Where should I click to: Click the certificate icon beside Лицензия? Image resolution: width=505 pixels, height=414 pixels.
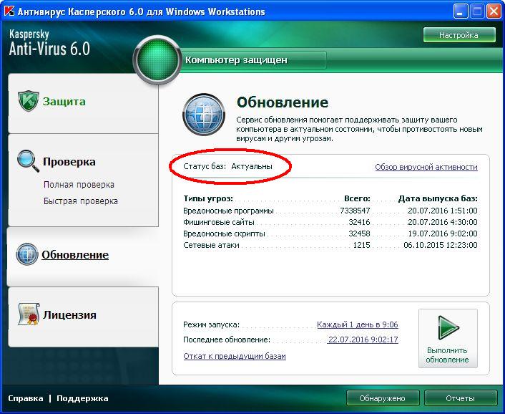click(x=27, y=315)
